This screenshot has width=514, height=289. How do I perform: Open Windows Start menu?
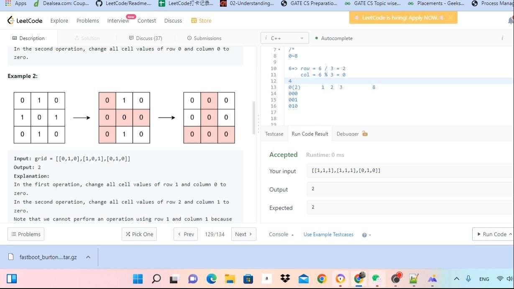[138, 279]
